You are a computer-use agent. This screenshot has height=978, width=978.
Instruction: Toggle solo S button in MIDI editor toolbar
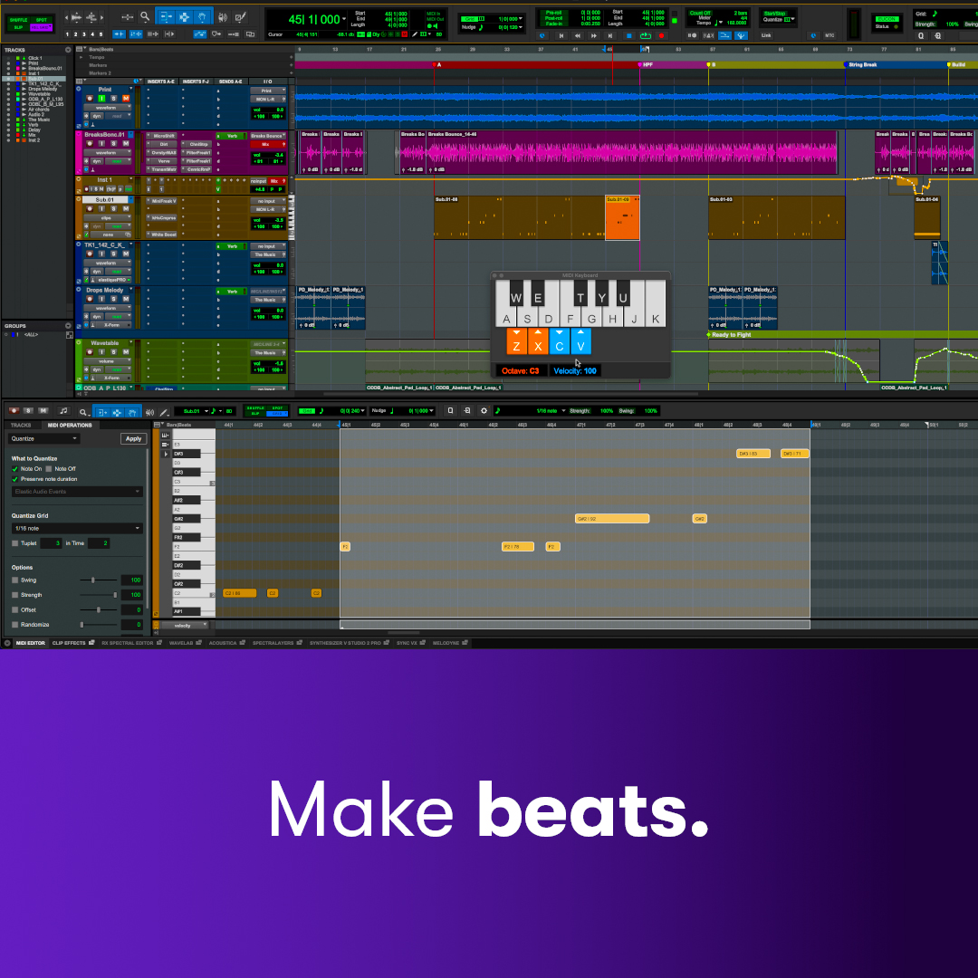click(28, 410)
